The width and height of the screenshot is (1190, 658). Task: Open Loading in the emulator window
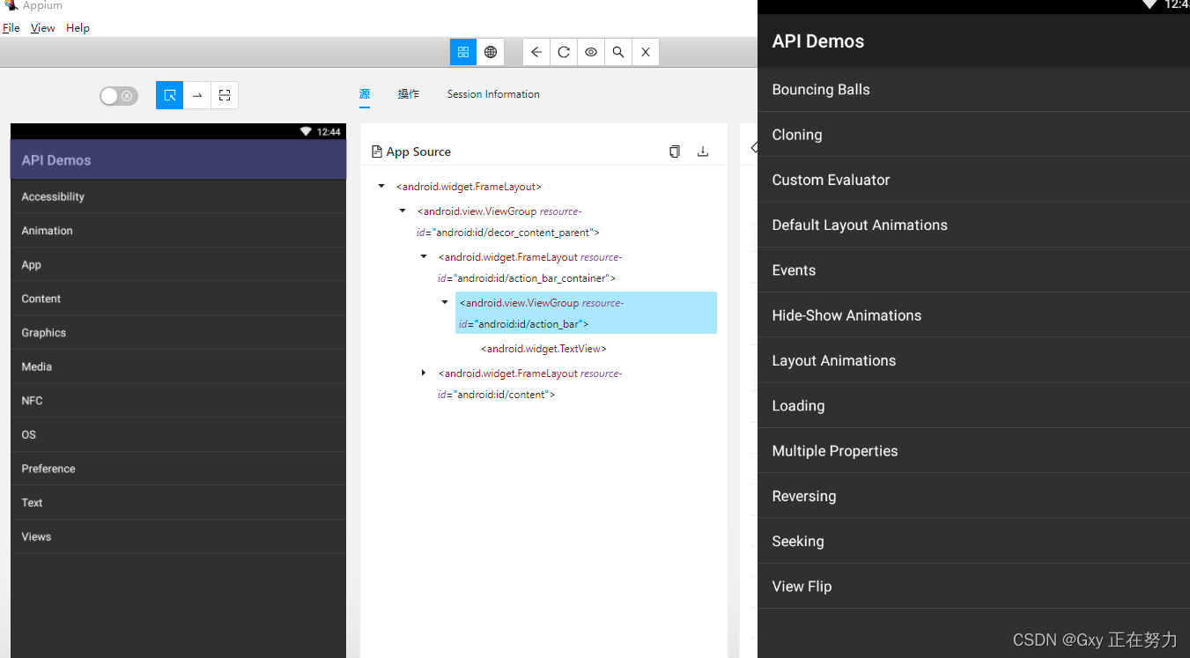click(973, 406)
